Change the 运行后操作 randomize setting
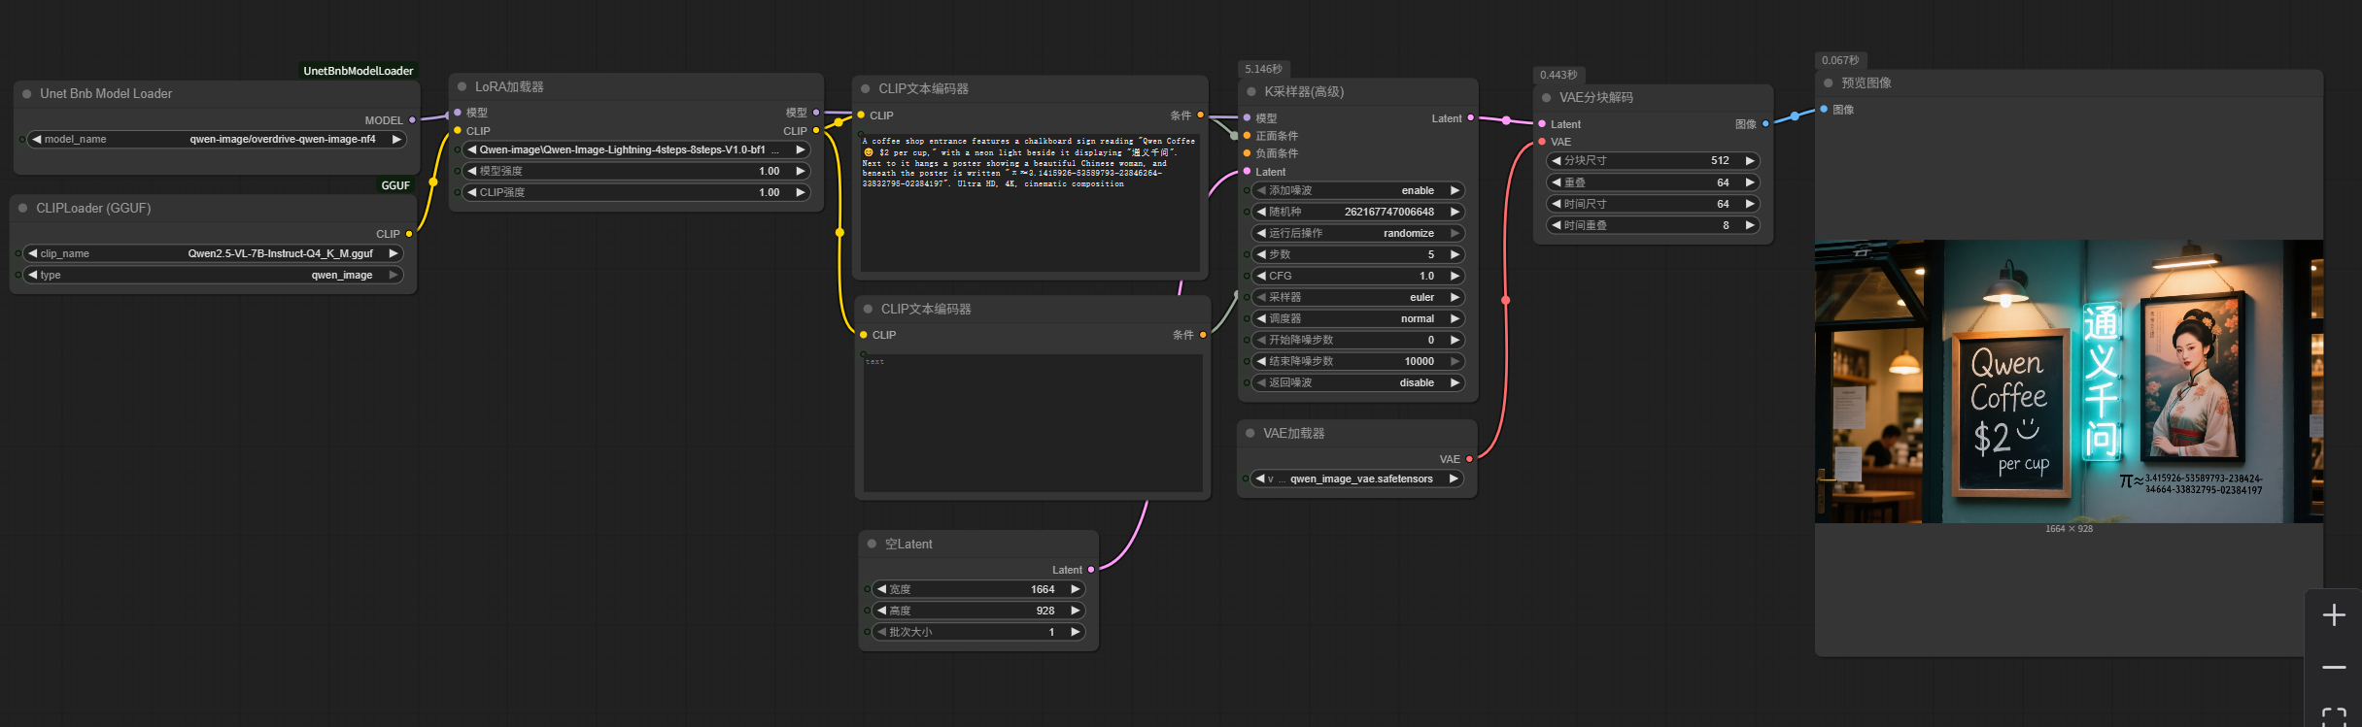The image size is (2362, 727). pos(1358,233)
